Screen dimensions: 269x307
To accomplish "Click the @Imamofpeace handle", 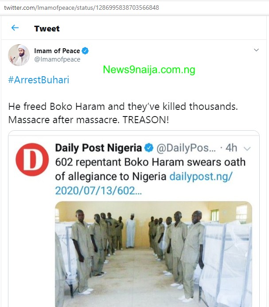I will tap(57, 59).
